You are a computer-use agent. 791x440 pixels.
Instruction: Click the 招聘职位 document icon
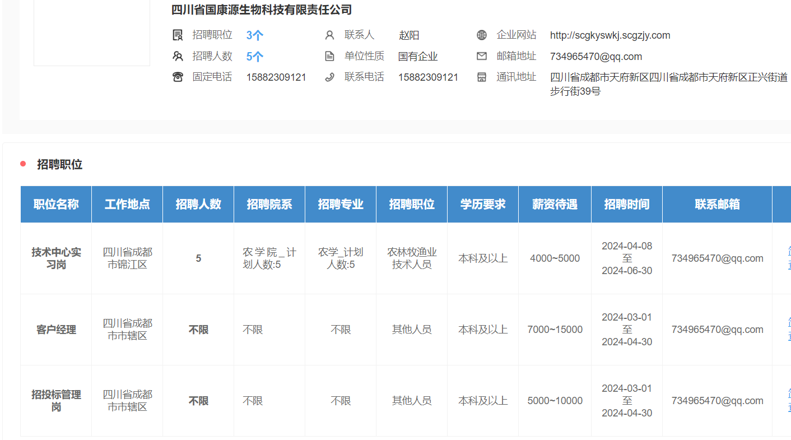(x=178, y=35)
